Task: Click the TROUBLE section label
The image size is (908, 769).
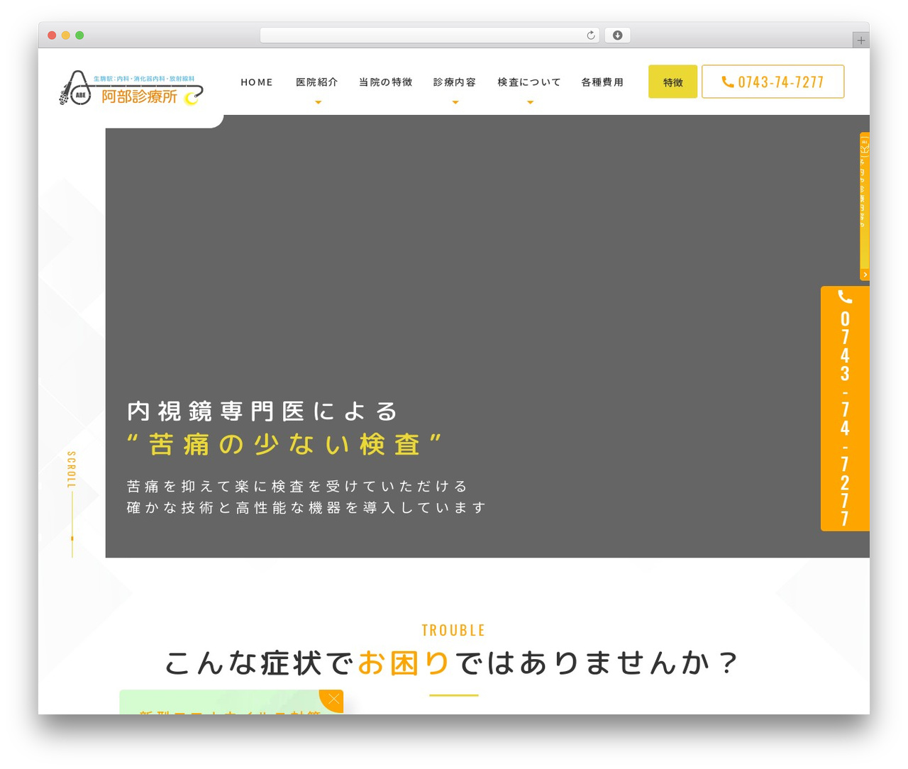Action: click(453, 630)
